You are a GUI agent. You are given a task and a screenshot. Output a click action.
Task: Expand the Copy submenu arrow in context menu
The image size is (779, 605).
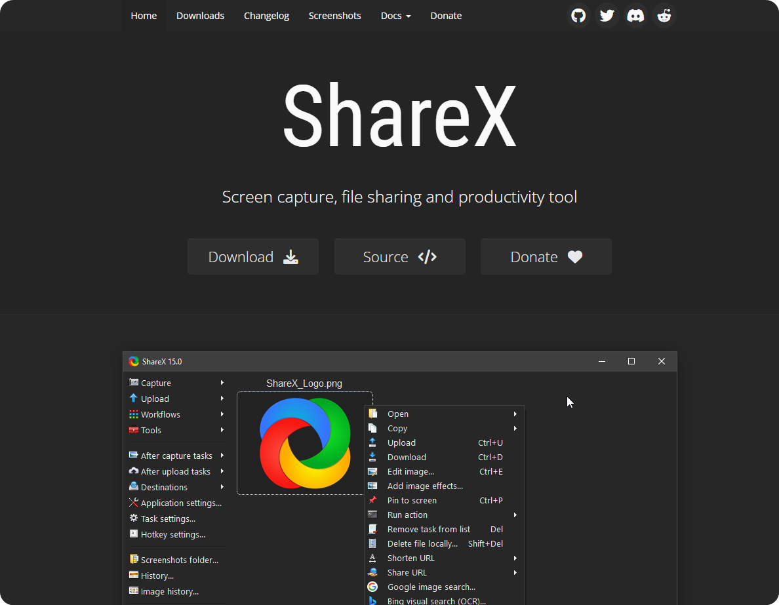coord(515,428)
